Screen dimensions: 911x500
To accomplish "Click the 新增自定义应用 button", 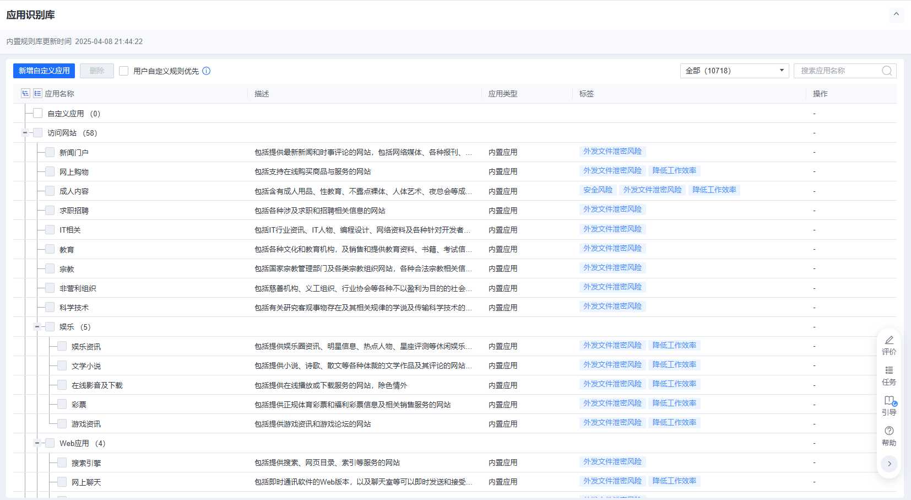I will 44,71.
